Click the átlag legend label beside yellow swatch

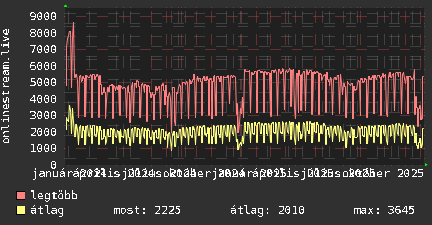[47, 210]
